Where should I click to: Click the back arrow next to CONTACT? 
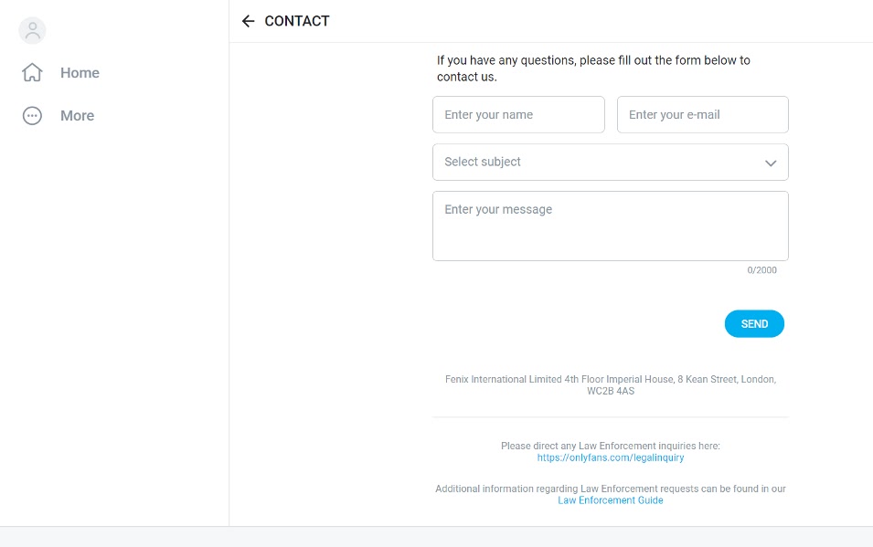point(248,21)
